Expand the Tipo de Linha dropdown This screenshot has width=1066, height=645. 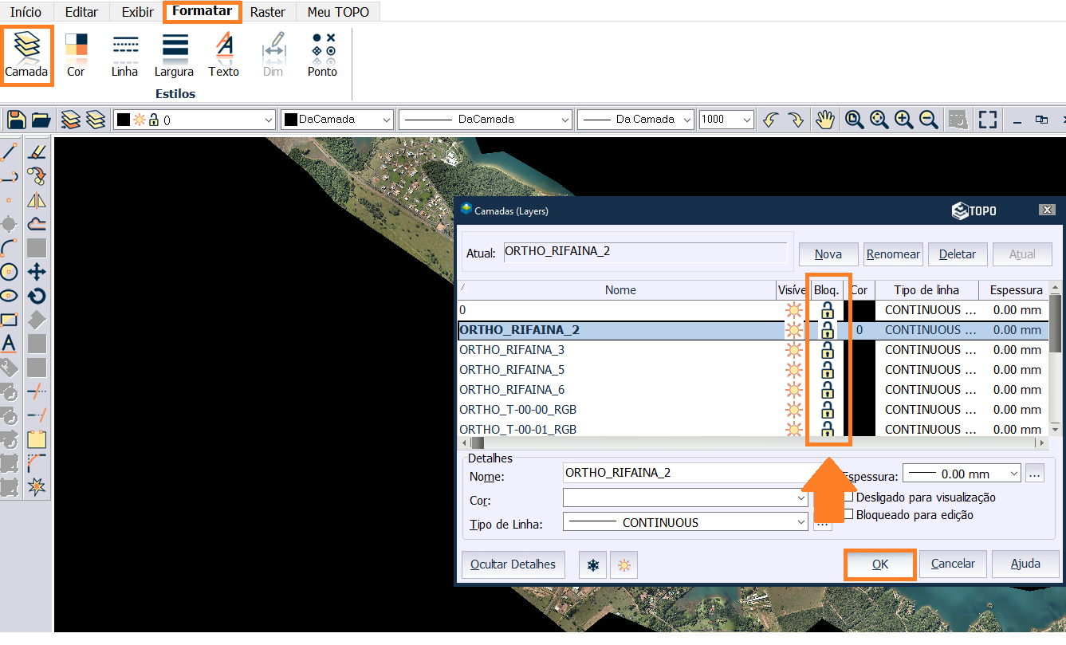(801, 522)
